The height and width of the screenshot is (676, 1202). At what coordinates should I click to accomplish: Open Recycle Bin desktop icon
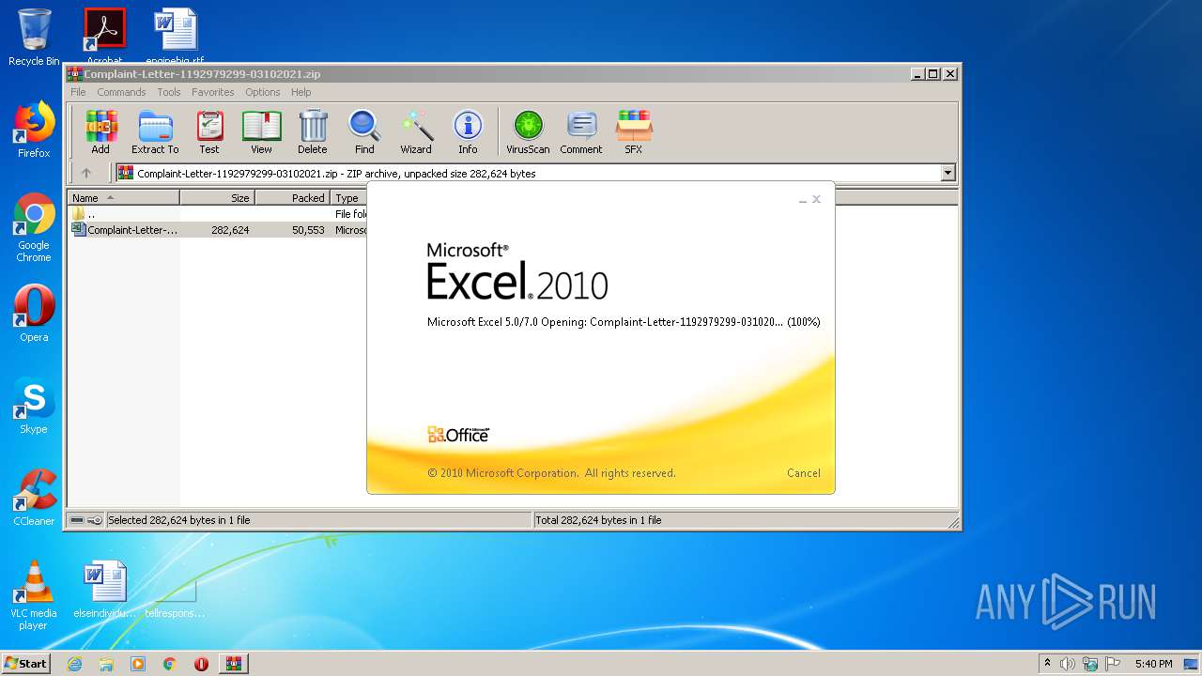pyautogui.click(x=34, y=38)
